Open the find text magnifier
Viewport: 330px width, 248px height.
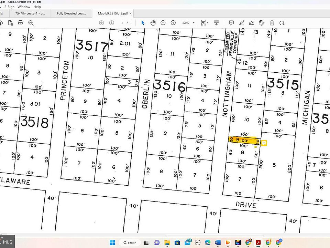[31, 23]
